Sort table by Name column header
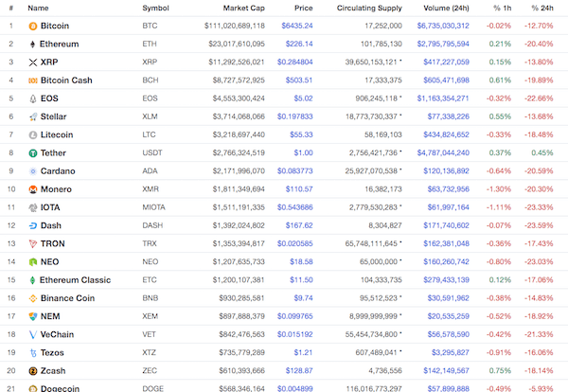568x392 pixels. [x=38, y=8]
